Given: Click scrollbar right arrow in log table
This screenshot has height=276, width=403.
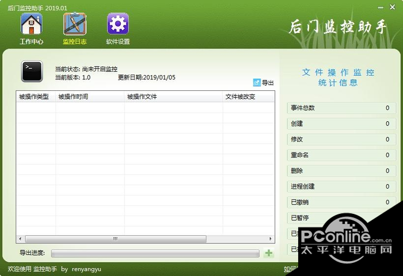Looking at the screenshot, I should (x=271, y=239).
